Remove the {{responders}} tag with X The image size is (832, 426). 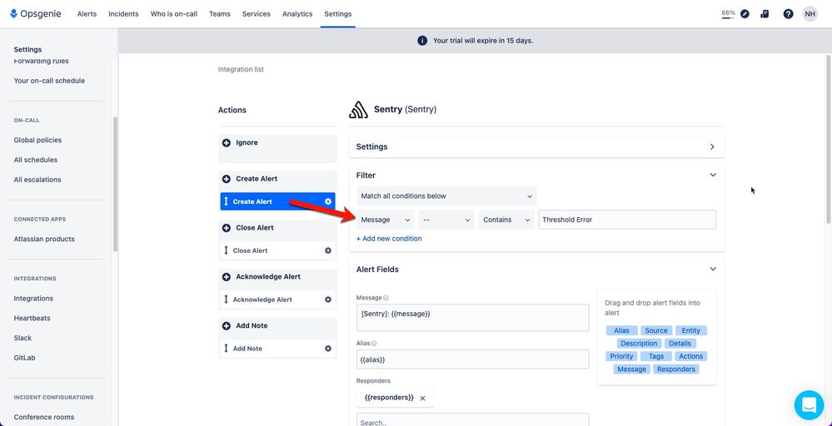click(422, 398)
